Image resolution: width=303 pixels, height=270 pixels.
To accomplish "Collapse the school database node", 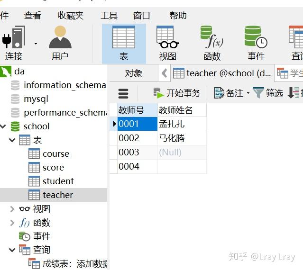I will pyautogui.click(x=3, y=126).
